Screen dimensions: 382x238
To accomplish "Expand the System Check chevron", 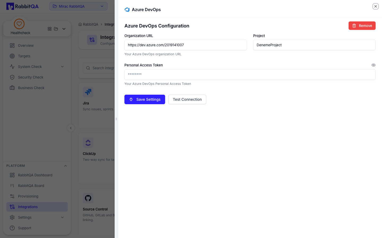I will tap(62, 67).
